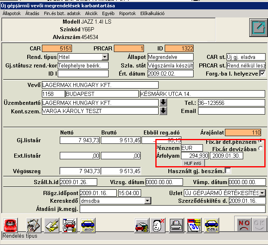Click the orange Árajánlat field 110
The height and width of the screenshot is (245, 268).
[x=243, y=132]
